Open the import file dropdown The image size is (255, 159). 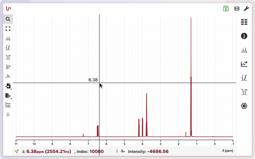(x=8, y=86)
